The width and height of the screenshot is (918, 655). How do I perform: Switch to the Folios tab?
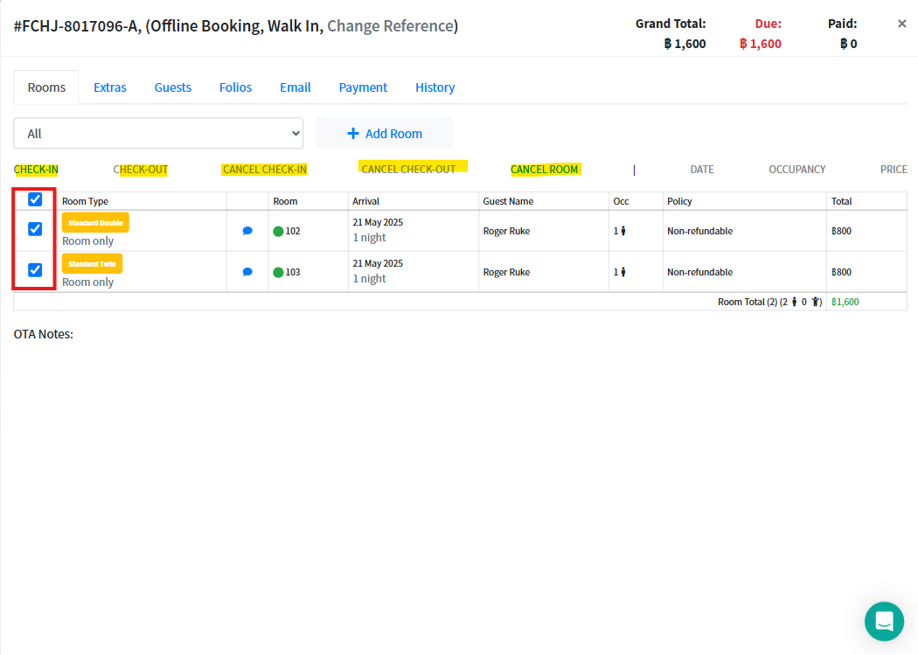(x=235, y=87)
